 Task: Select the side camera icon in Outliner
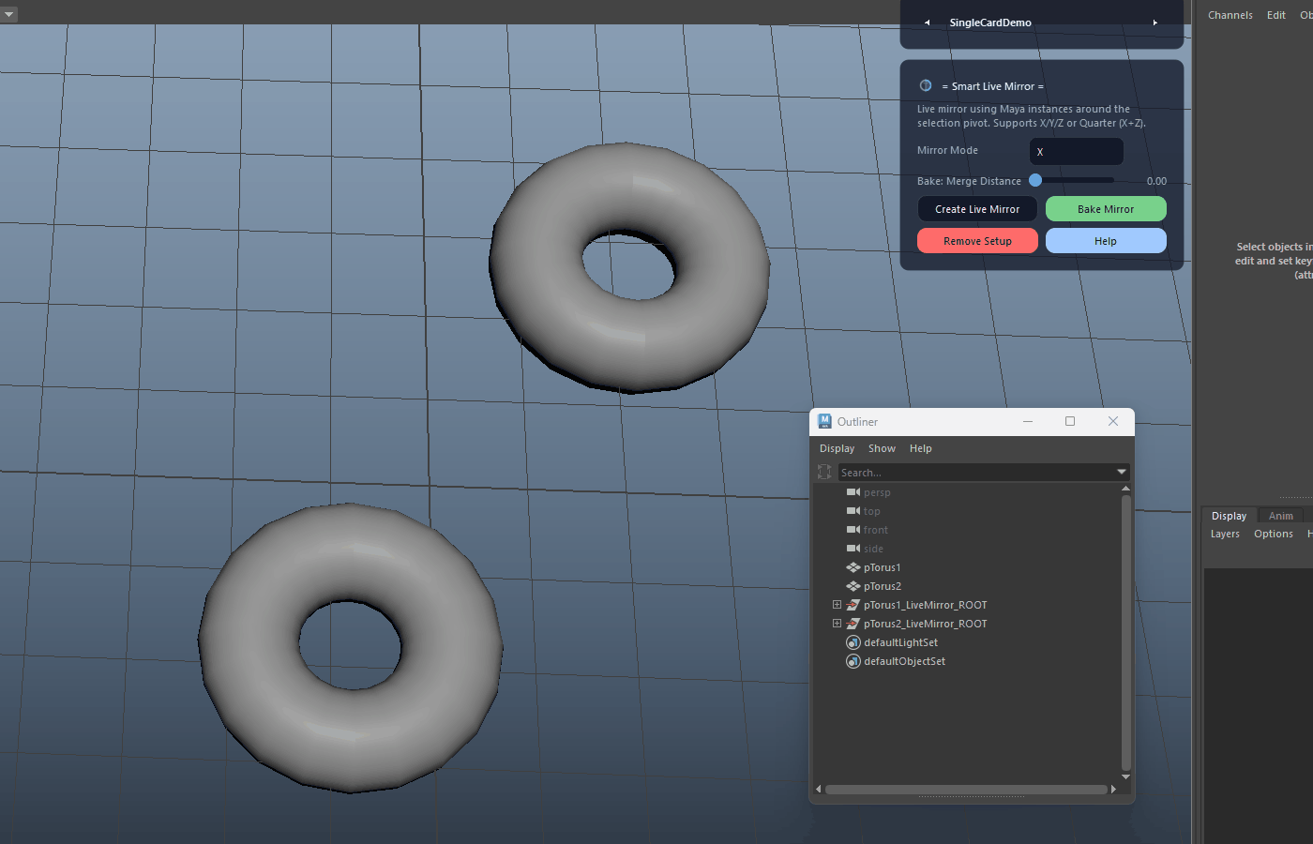click(x=853, y=549)
